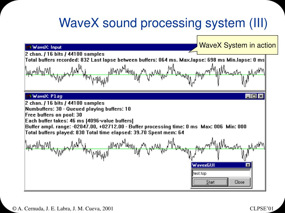
Task: Click the Start button in WavexGUI
Action: point(210,182)
